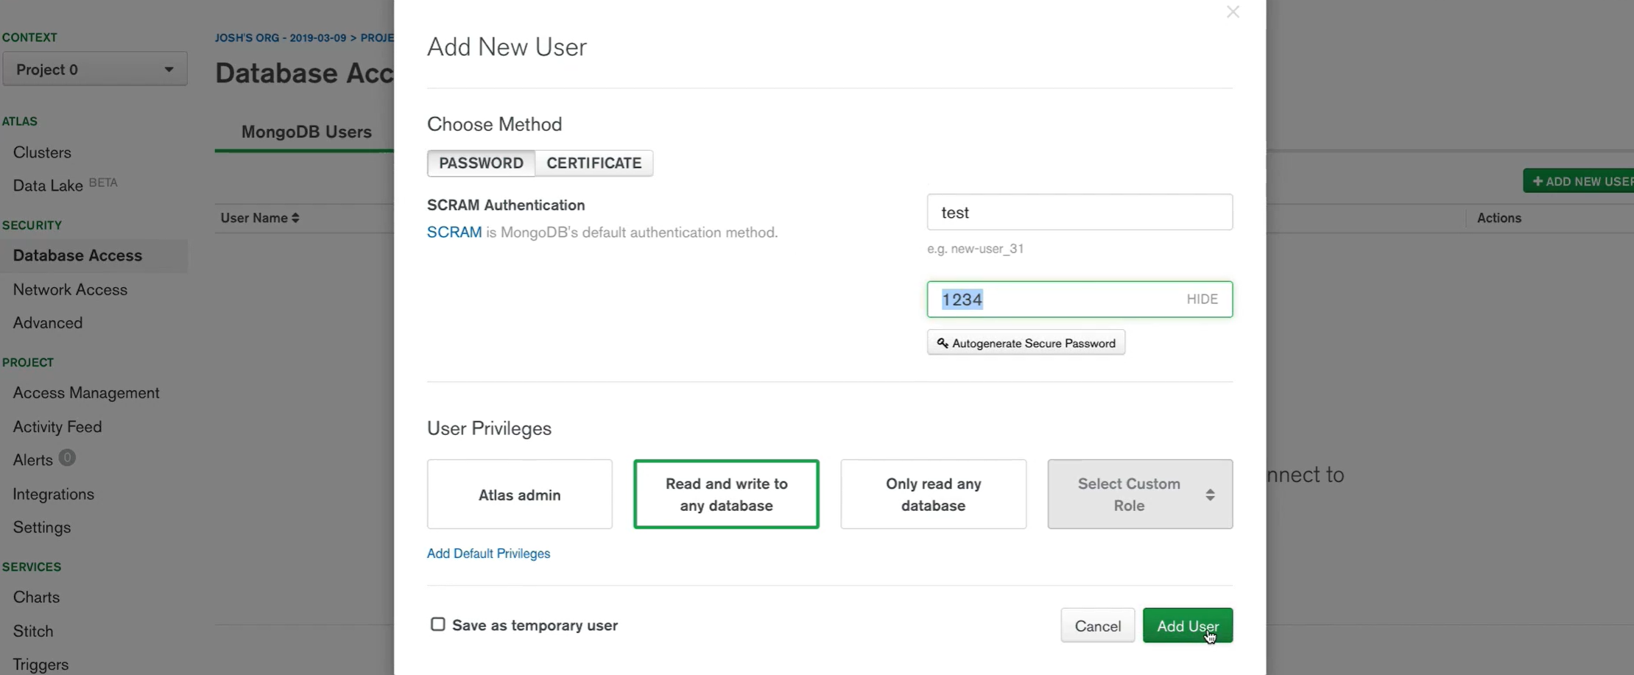Viewport: 1634px width, 675px height.
Task: Open Integrations in sidebar
Action: 53,494
